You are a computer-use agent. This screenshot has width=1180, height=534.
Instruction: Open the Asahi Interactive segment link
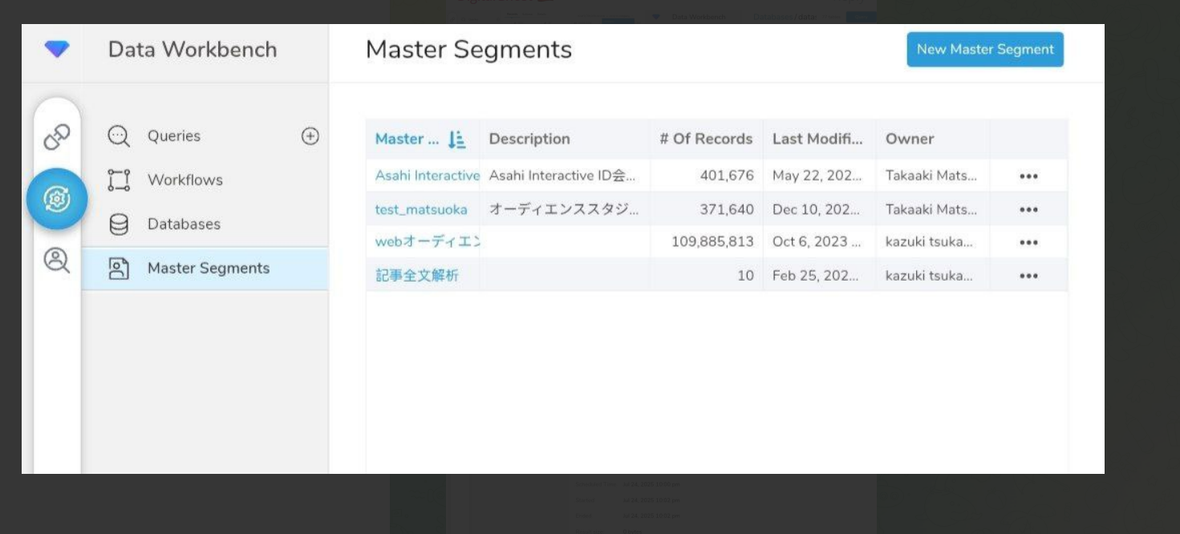tap(427, 176)
